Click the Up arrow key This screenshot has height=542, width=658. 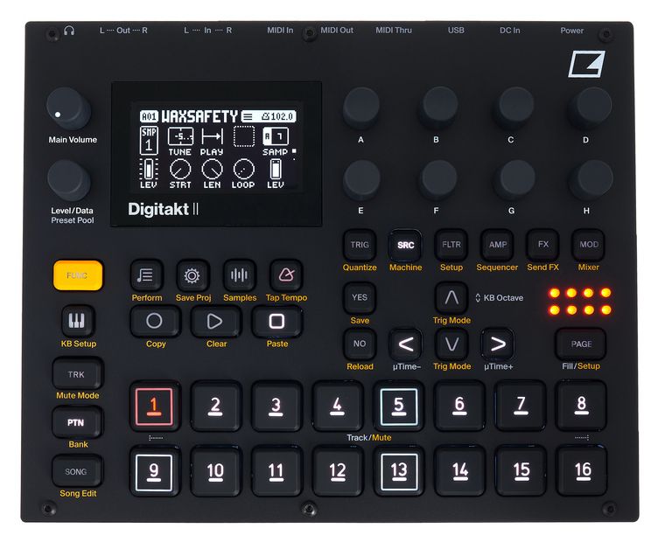tap(451, 298)
